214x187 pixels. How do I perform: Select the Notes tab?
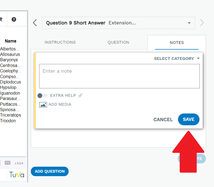click(x=177, y=43)
